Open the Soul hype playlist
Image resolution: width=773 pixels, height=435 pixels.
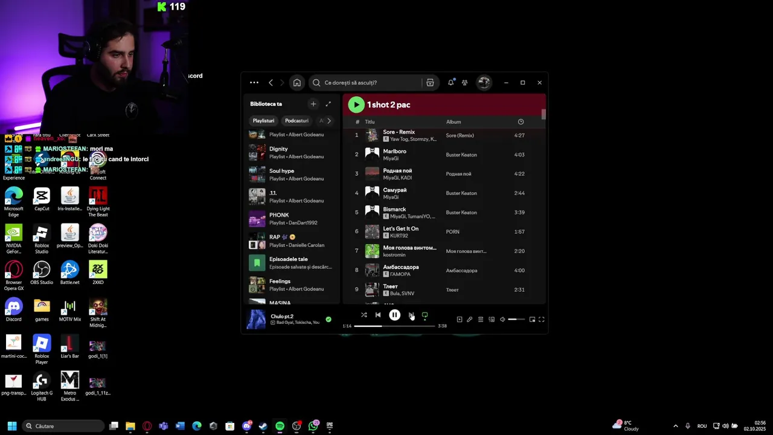coord(293,175)
